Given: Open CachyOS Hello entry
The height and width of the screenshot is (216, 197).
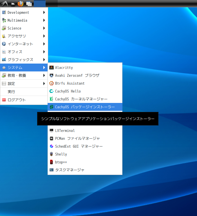Looking at the screenshot, I should click(x=85, y=91).
